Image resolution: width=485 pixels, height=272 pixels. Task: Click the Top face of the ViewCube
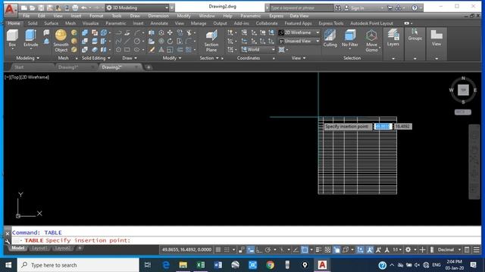[463, 90]
